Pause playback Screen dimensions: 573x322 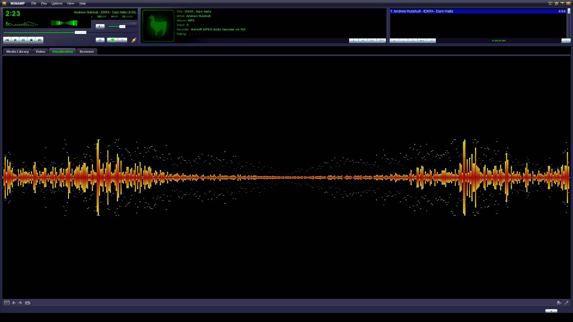(x=23, y=40)
